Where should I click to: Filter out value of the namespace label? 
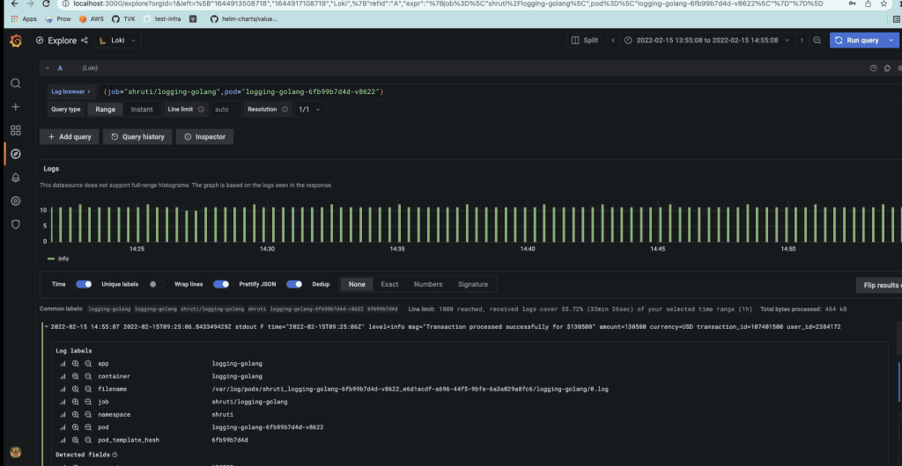[88, 414]
